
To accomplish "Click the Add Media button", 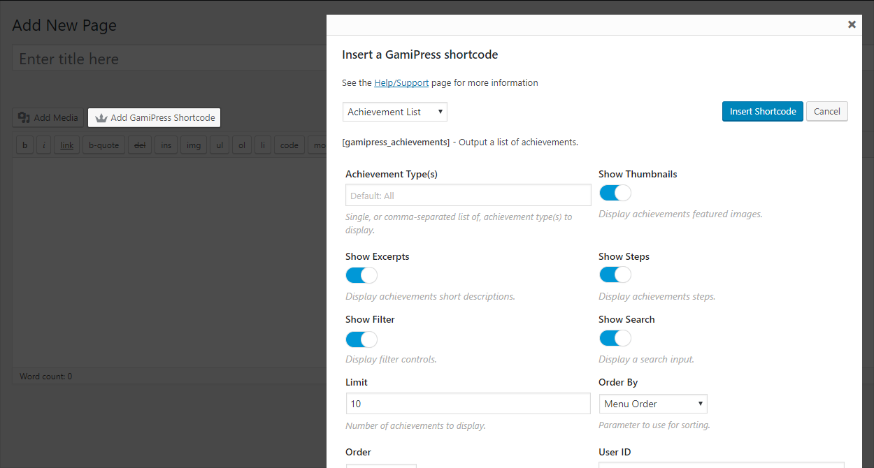I will [48, 117].
